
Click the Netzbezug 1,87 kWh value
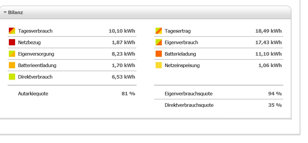(x=123, y=42)
